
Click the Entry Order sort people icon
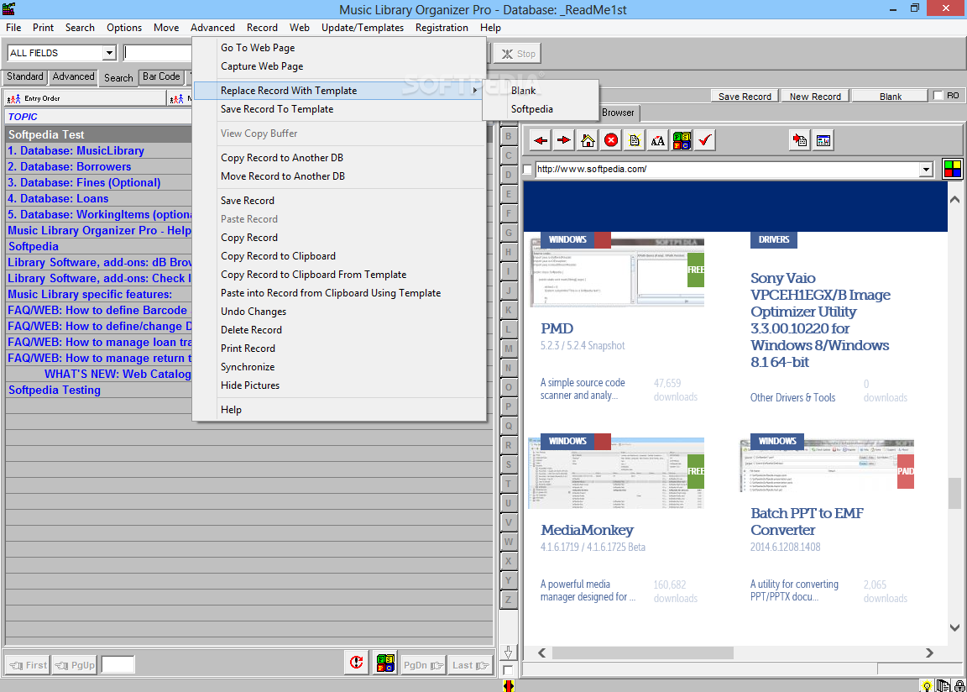pyautogui.click(x=13, y=99)
